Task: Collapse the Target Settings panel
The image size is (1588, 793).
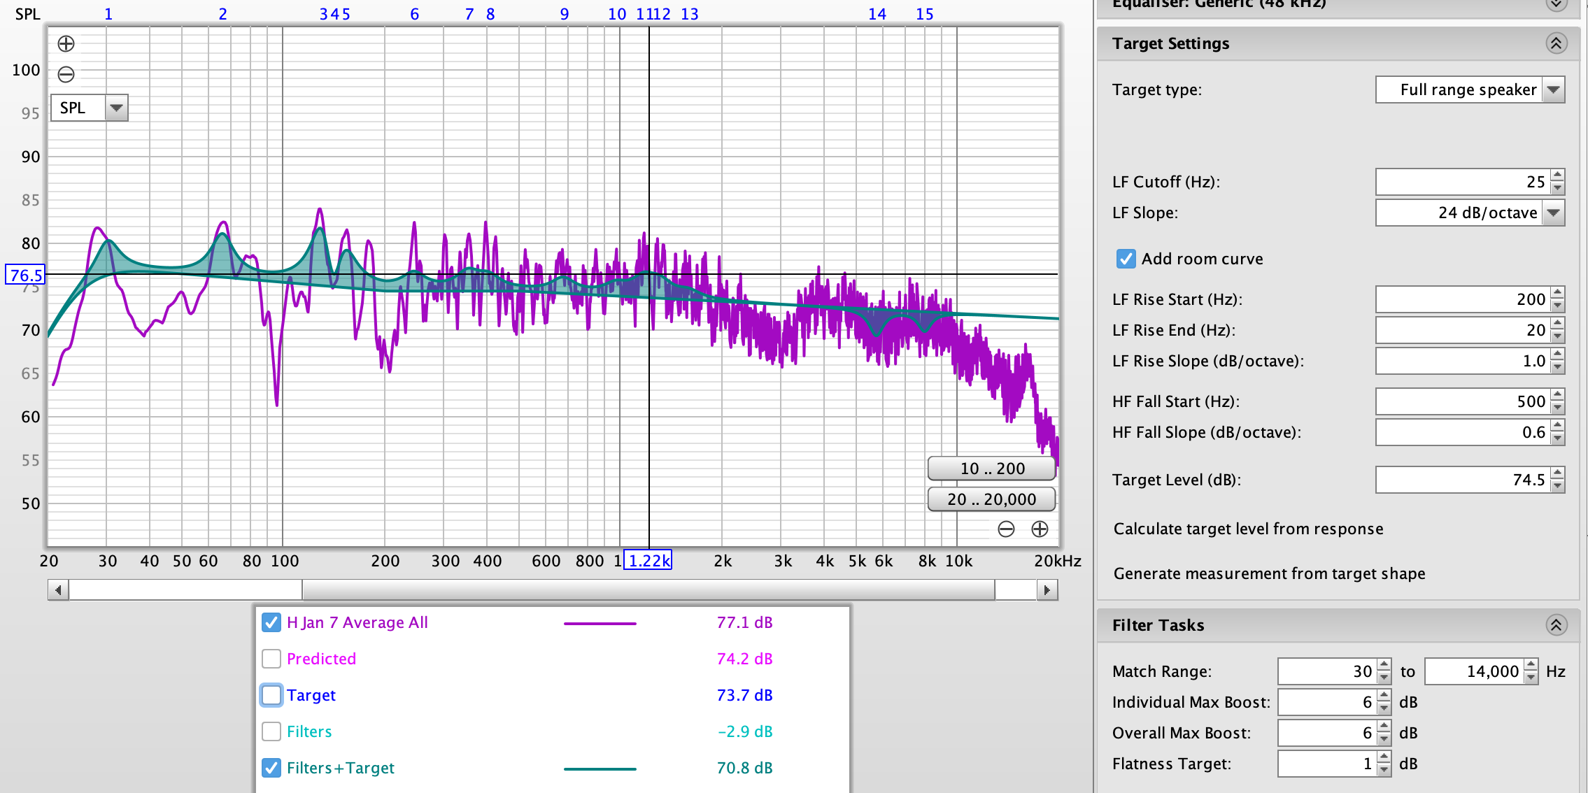Action: tap(1556, 43)
